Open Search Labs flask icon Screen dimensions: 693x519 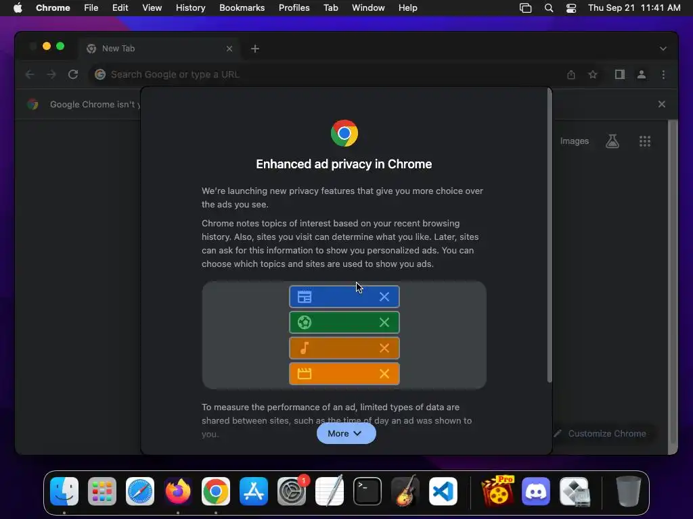(x=612, y=141)
